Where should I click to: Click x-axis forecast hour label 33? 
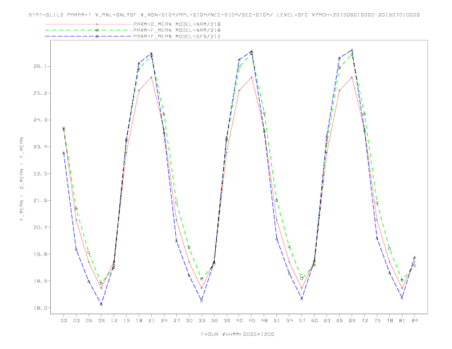click(201, 320)
